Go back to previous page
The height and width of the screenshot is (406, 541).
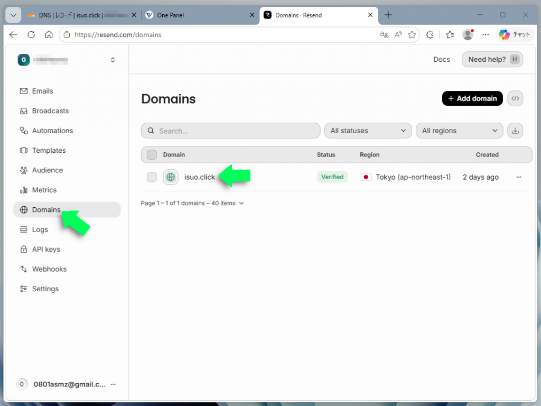[x=13, y=34]
